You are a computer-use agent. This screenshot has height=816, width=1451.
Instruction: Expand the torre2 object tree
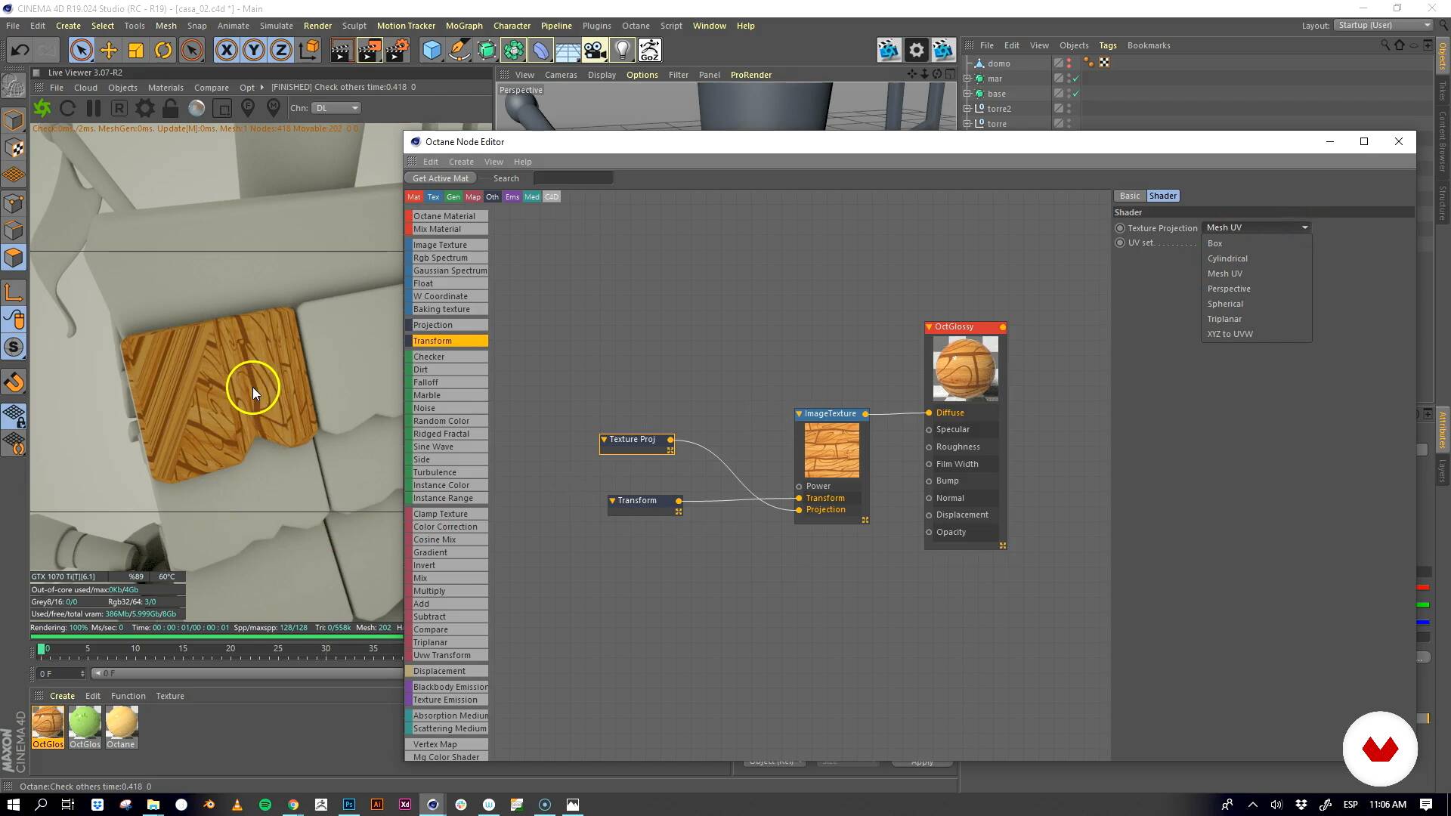(x=967, y=109)
